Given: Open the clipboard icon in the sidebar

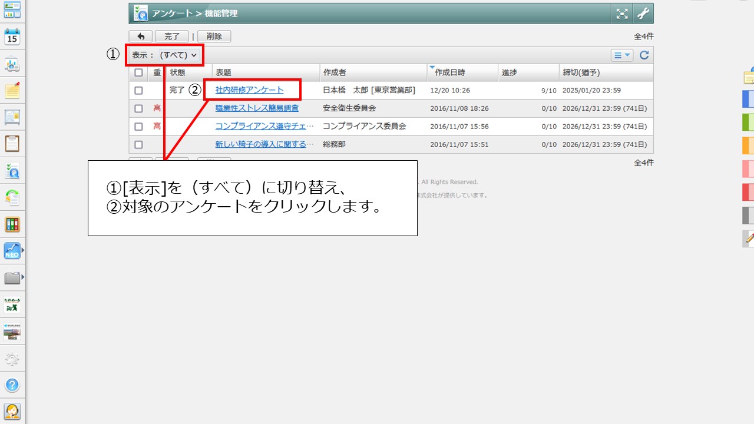Looking at the screenshot, I should click(x=12, y=143).
